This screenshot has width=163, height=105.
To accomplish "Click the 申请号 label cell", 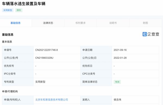I will (18, 50).
